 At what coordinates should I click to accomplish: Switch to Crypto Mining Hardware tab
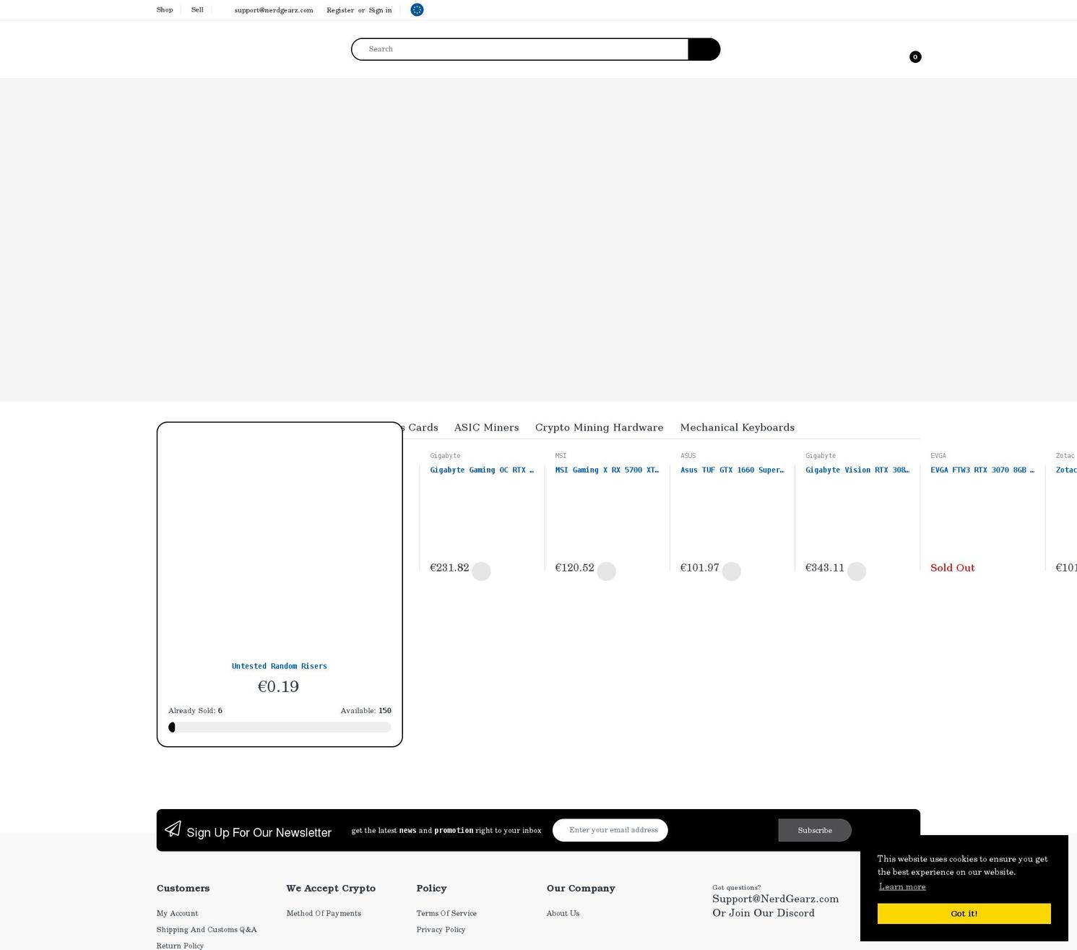coord(599,427)
